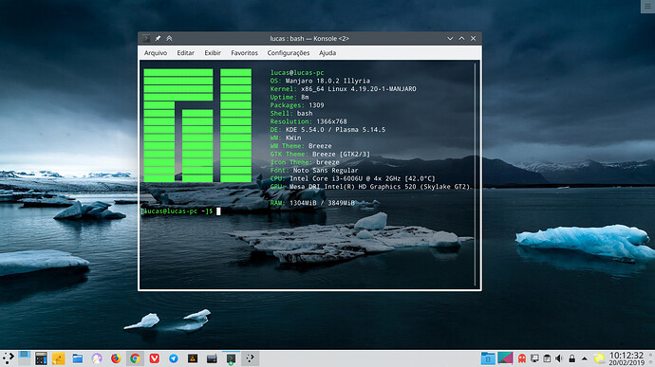Screen dimensions: 655x367
Task: Open the desktop toolbox hamburger button
Action: [648, 7]
